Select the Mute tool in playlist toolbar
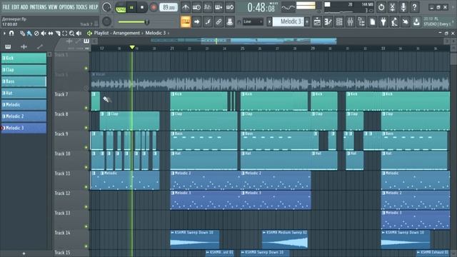 44,34
